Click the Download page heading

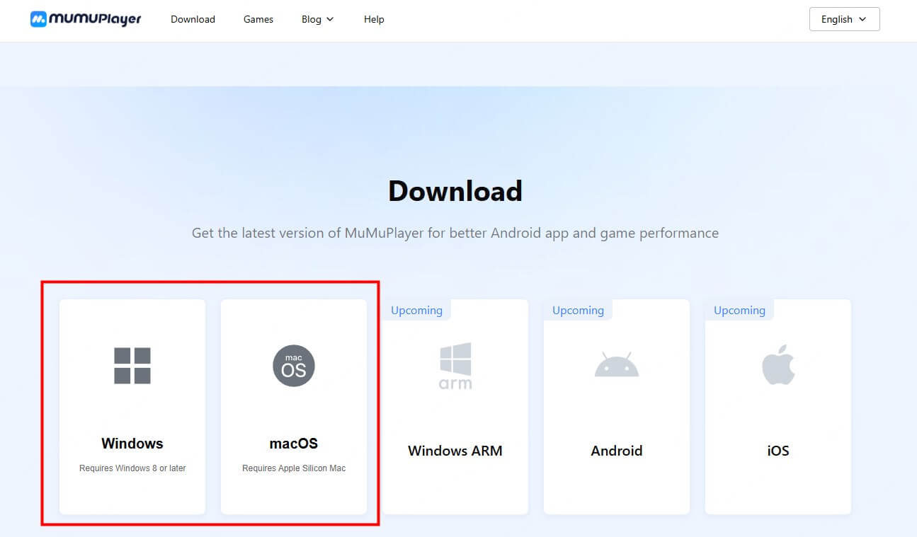tap(455, 190)
